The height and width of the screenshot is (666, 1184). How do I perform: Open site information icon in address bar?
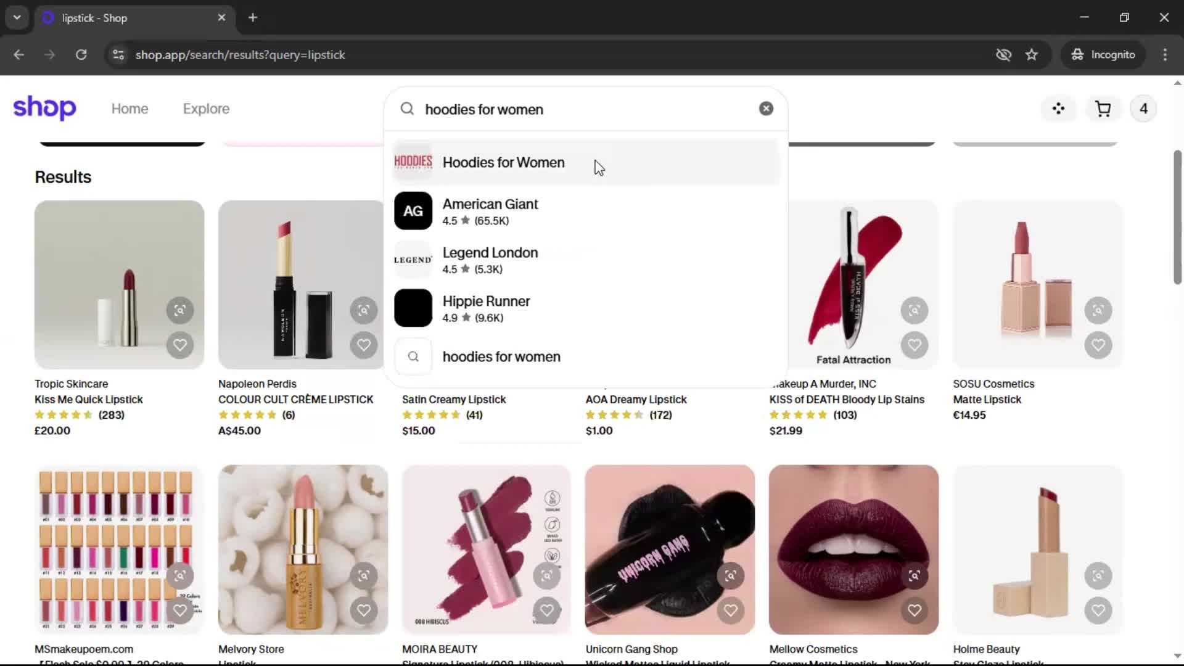(x=118, y=55)
